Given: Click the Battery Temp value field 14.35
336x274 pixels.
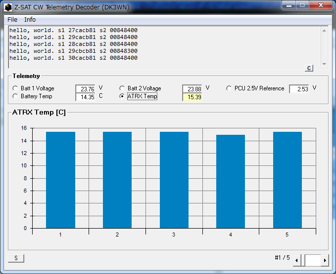Looking at the screenshot, I should (x=85, y=97).
